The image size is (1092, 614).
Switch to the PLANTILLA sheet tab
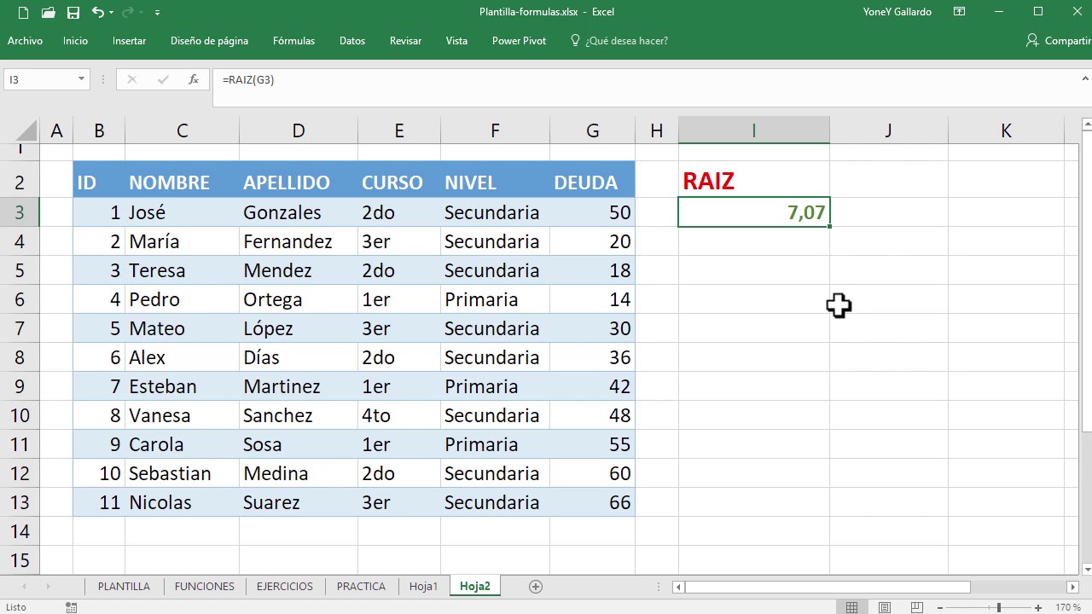point(124,587)
